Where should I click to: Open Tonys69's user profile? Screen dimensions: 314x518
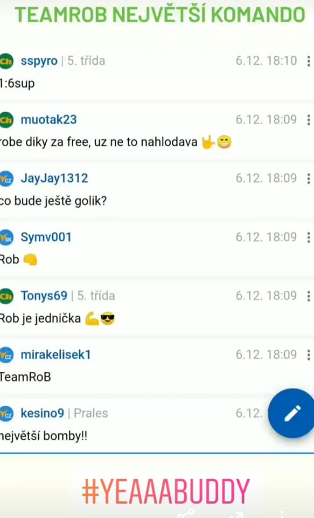tap(44, 296)
